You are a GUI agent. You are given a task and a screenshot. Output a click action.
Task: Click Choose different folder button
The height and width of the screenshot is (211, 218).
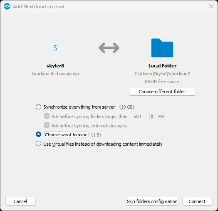click(162, 92)
